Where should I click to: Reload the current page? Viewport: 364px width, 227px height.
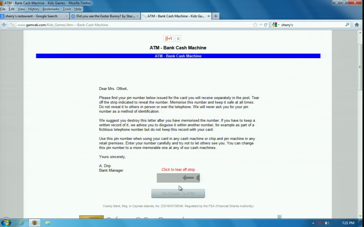pos(266,25)
